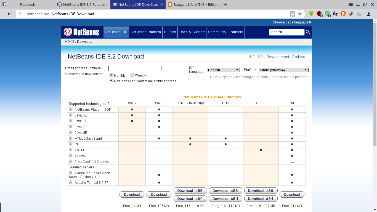Click info icon beside Groovy
Viewport: 377px width, 212px height.
[70, 156]
